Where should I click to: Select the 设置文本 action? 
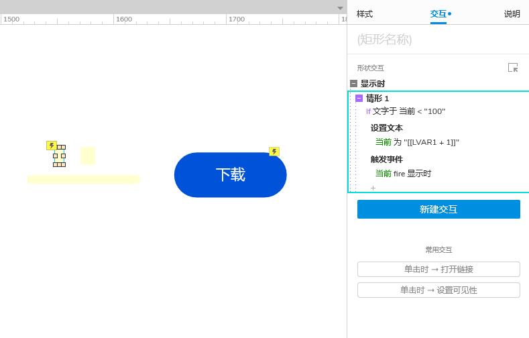point(387,128)
